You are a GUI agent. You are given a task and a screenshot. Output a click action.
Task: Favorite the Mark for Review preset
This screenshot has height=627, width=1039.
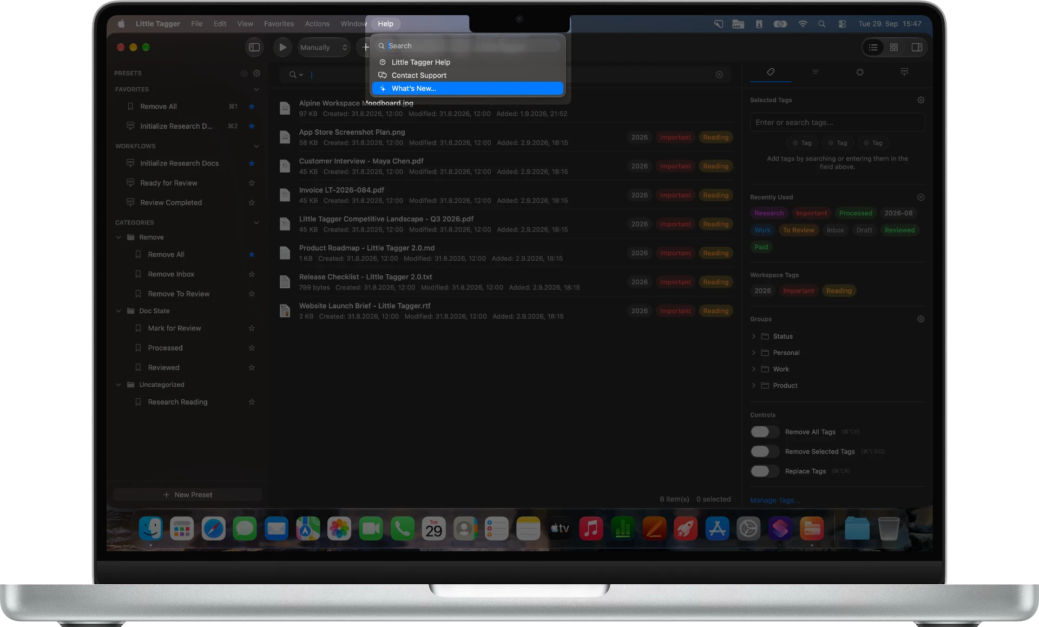click(252, 328)
